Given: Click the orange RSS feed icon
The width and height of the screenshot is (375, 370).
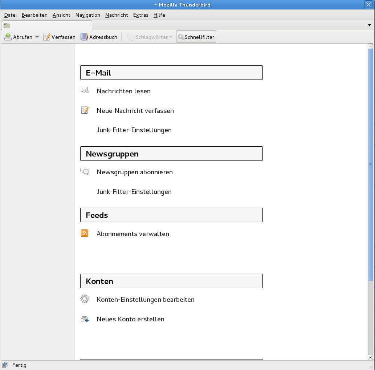Looking at the screenshot, I should (x=85, y=233).
